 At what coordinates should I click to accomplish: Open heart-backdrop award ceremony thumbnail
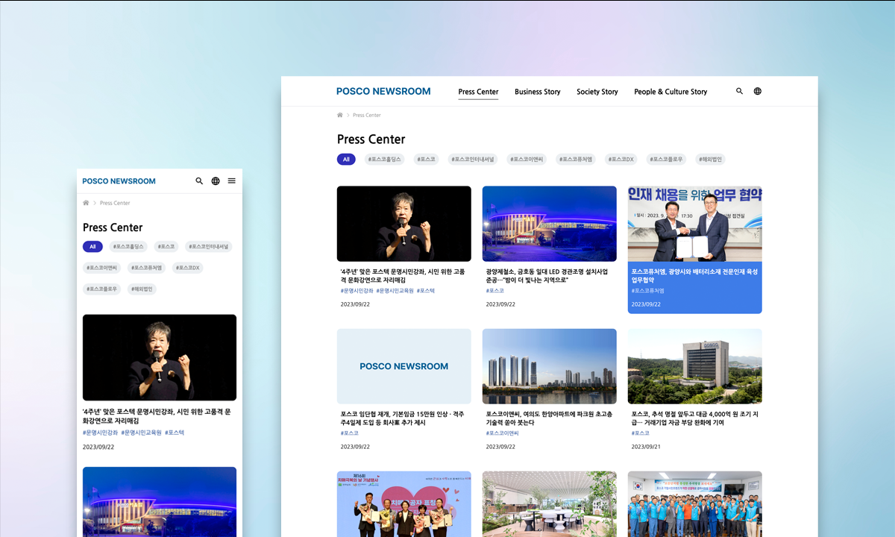tap(403, 504)
